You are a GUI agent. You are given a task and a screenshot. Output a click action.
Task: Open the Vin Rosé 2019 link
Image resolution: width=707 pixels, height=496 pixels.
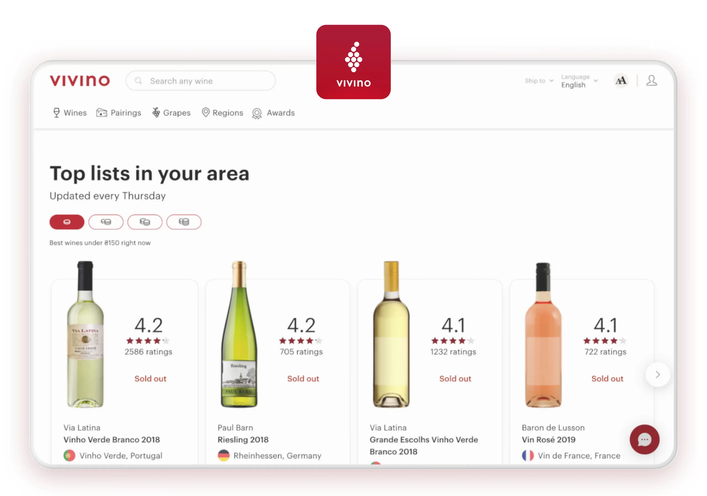(548, 439)
